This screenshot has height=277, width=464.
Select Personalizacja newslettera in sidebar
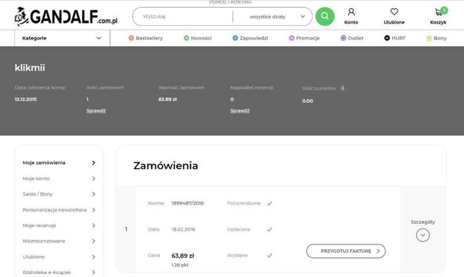click(x=55, y=210)
